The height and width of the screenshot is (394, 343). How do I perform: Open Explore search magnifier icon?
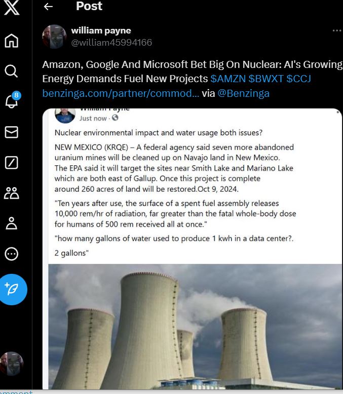12,71
